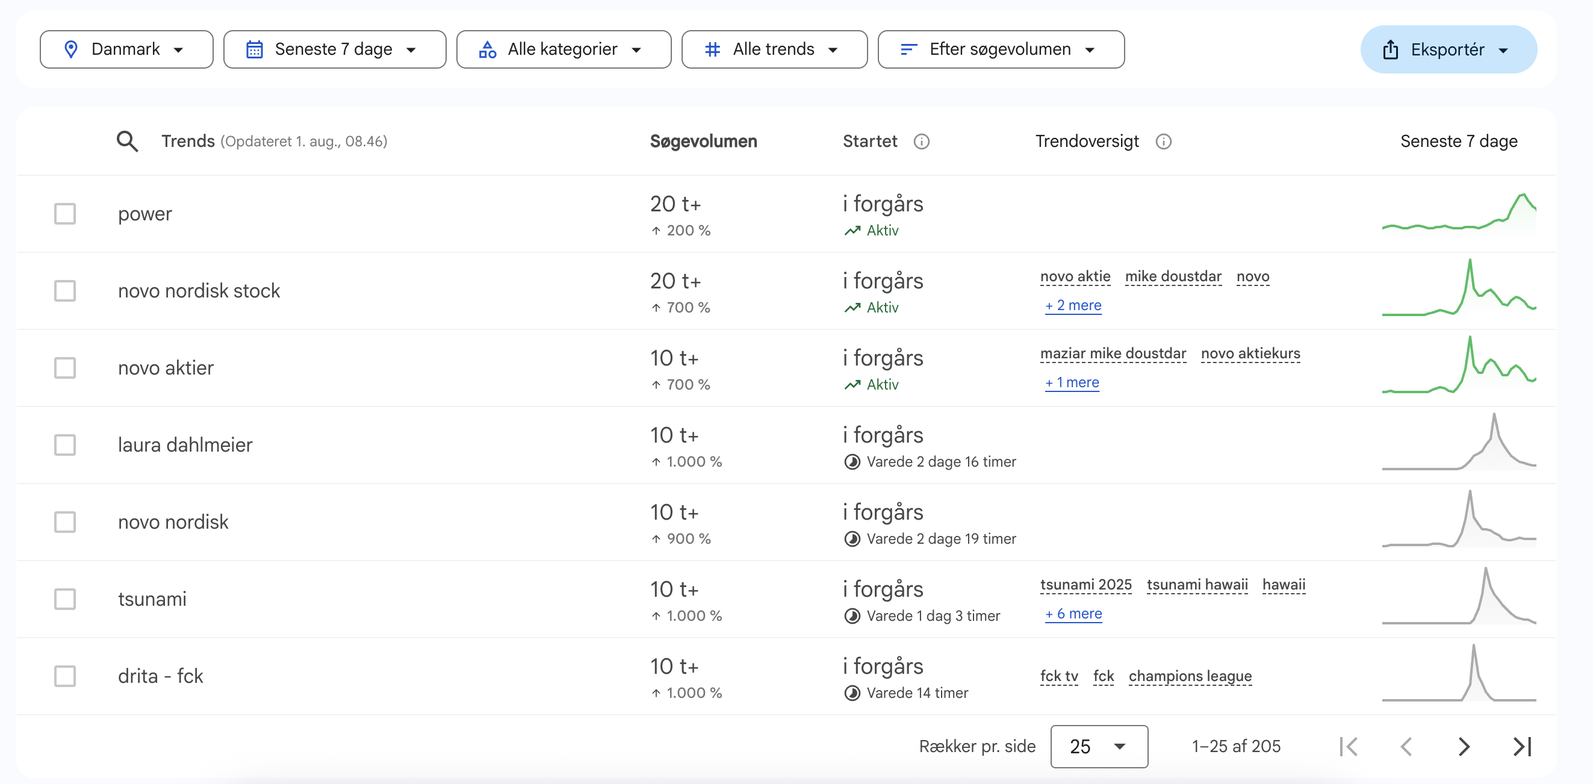Jump to last page arrow icon
The height and width of the screenshot is (784, 1593).
(x=1522, y=746)
